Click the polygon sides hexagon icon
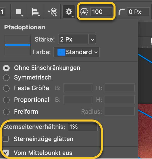152x159 pixels. click(84, 12)
